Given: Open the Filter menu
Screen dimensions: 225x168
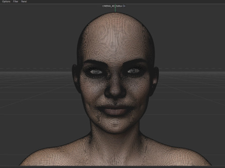Looking at the screenshot, I should pos(15,1).
